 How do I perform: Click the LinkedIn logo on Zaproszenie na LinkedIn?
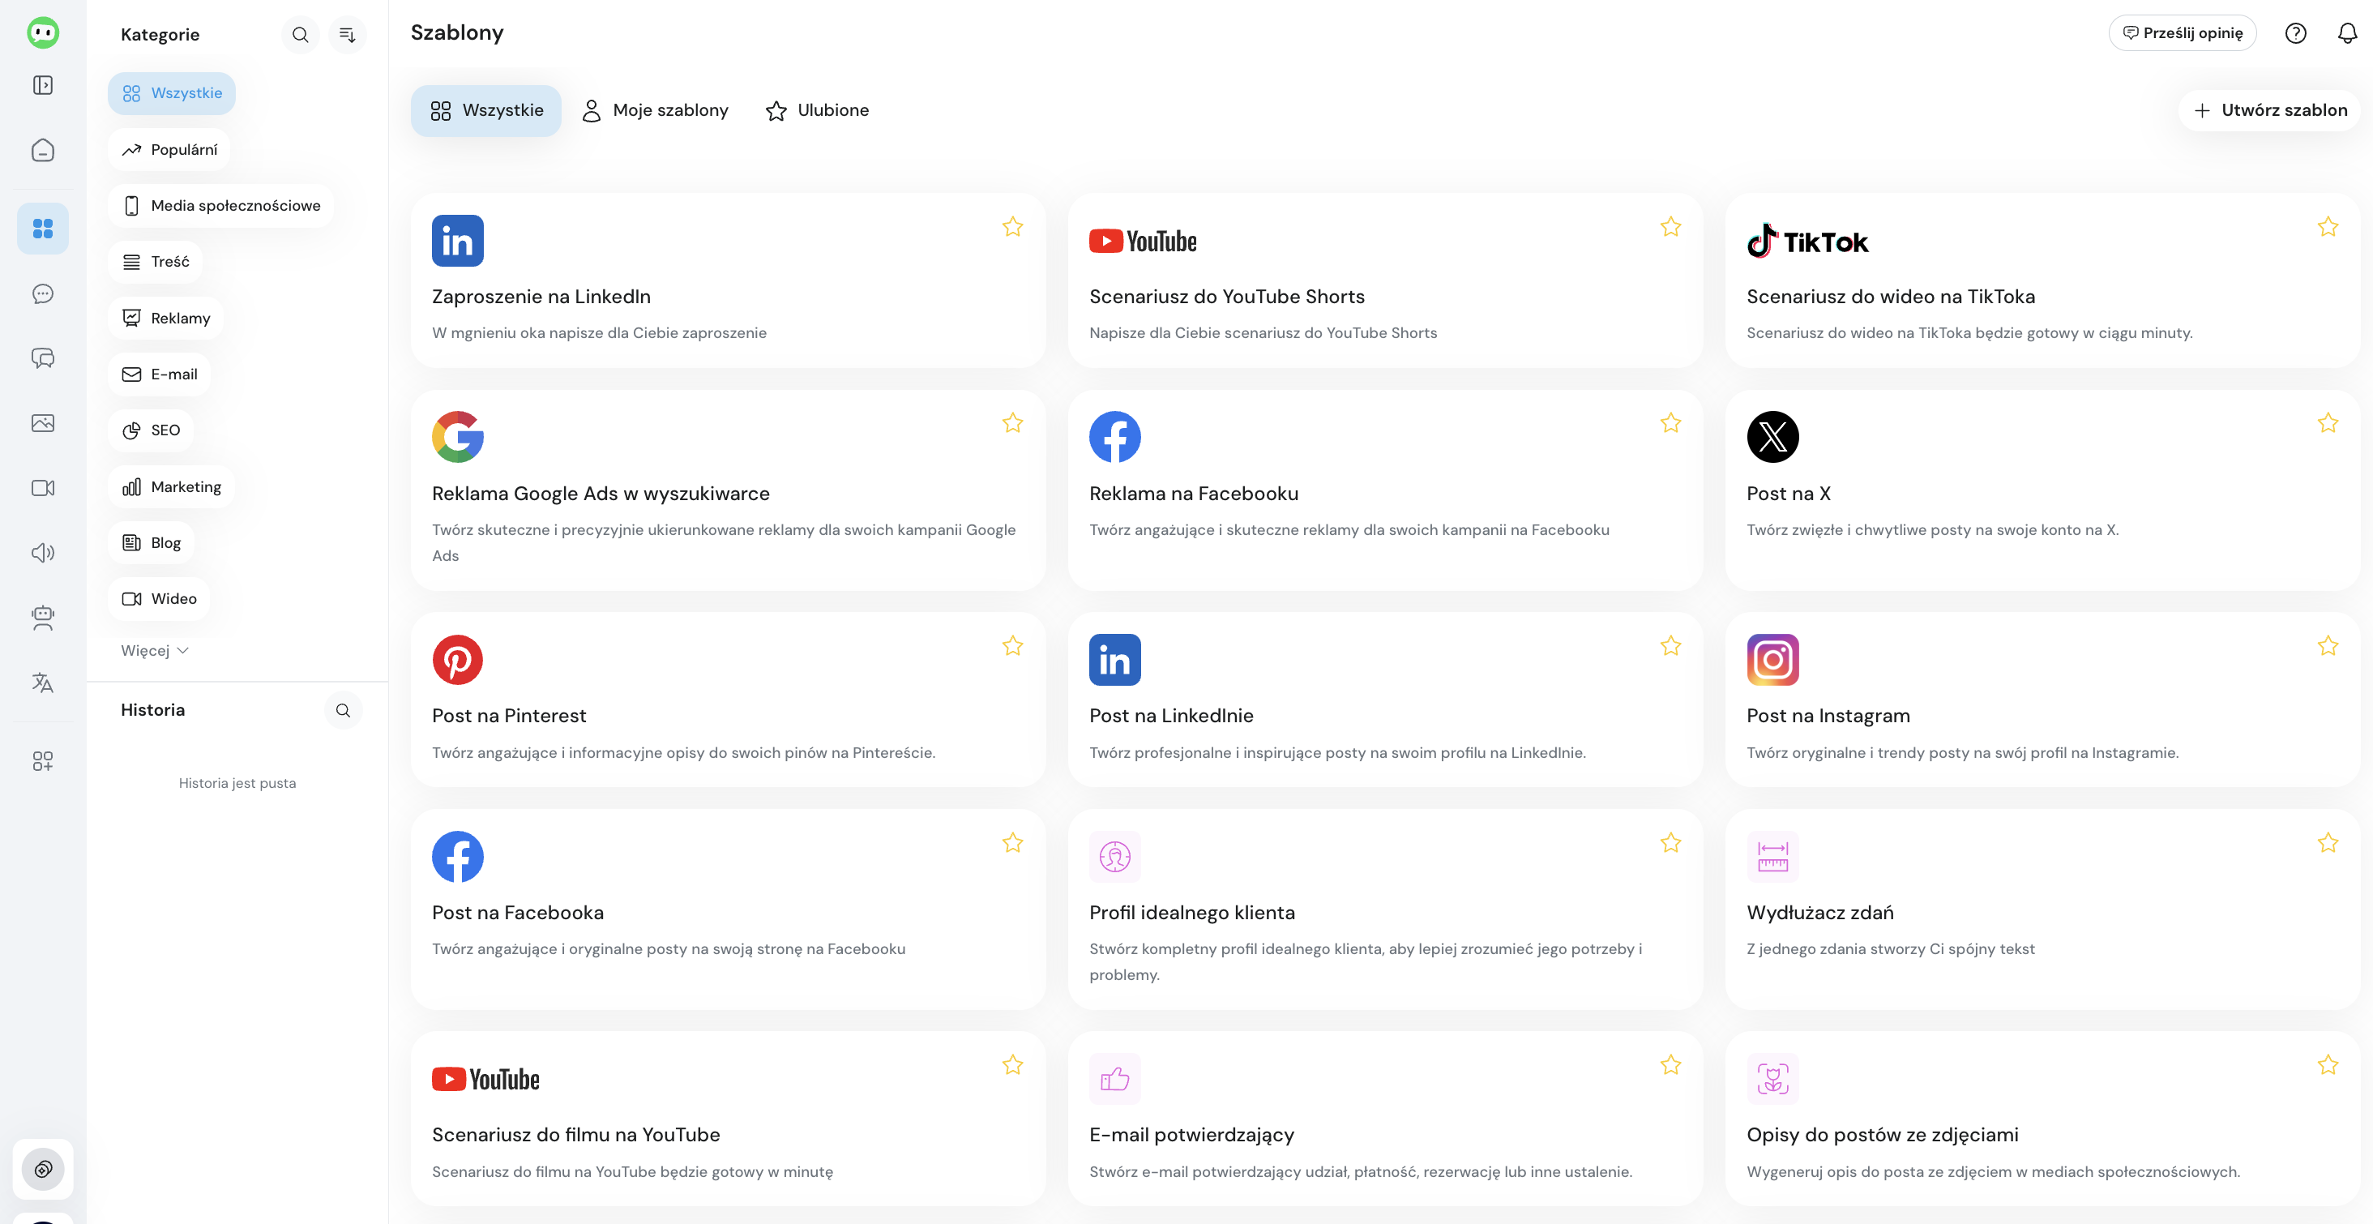tap(458, 242)
